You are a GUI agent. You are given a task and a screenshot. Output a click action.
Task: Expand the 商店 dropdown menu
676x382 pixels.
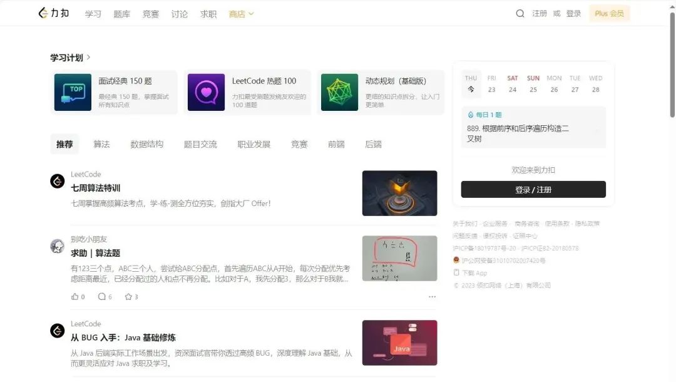click(x=241, y=14)
